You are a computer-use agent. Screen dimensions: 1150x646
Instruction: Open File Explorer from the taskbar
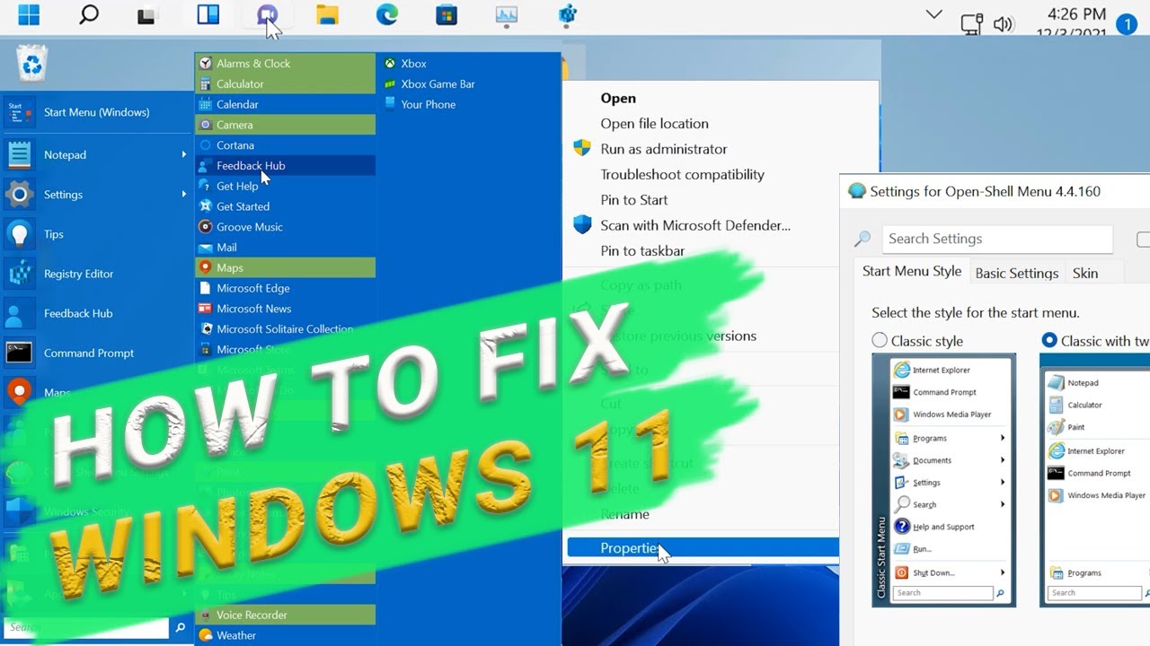click(x=327, y=15)
